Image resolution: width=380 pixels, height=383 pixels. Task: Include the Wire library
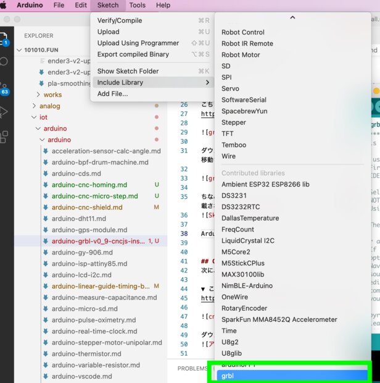[x=292, y=156]
